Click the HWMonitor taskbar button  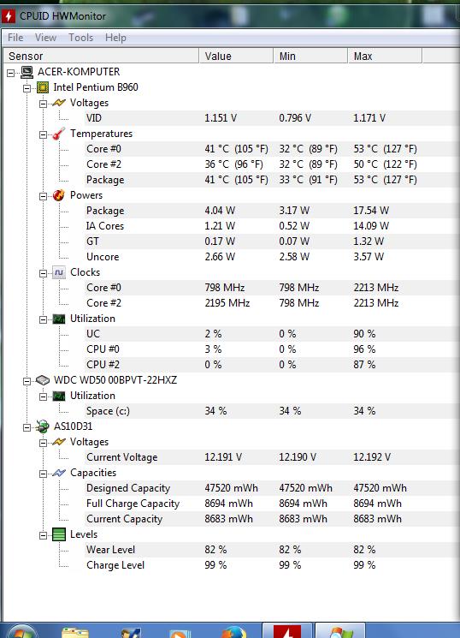pos(287,630)
